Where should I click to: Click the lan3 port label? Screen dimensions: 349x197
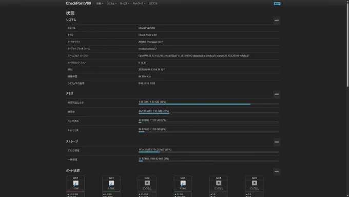tap(183, 178)
